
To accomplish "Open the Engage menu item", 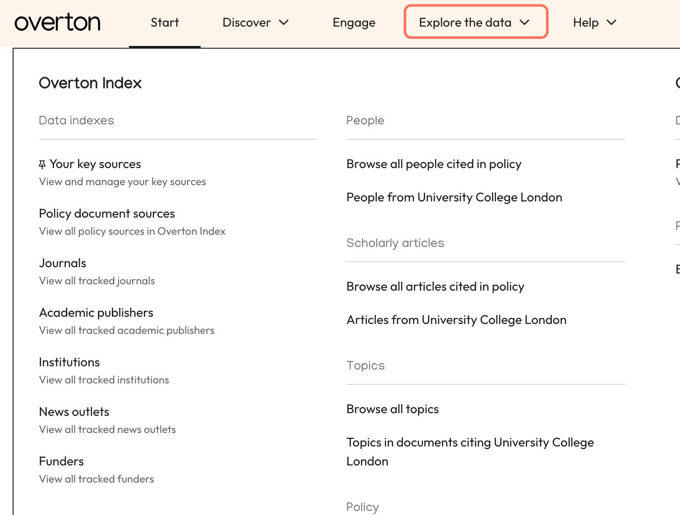I will point(354,23).
